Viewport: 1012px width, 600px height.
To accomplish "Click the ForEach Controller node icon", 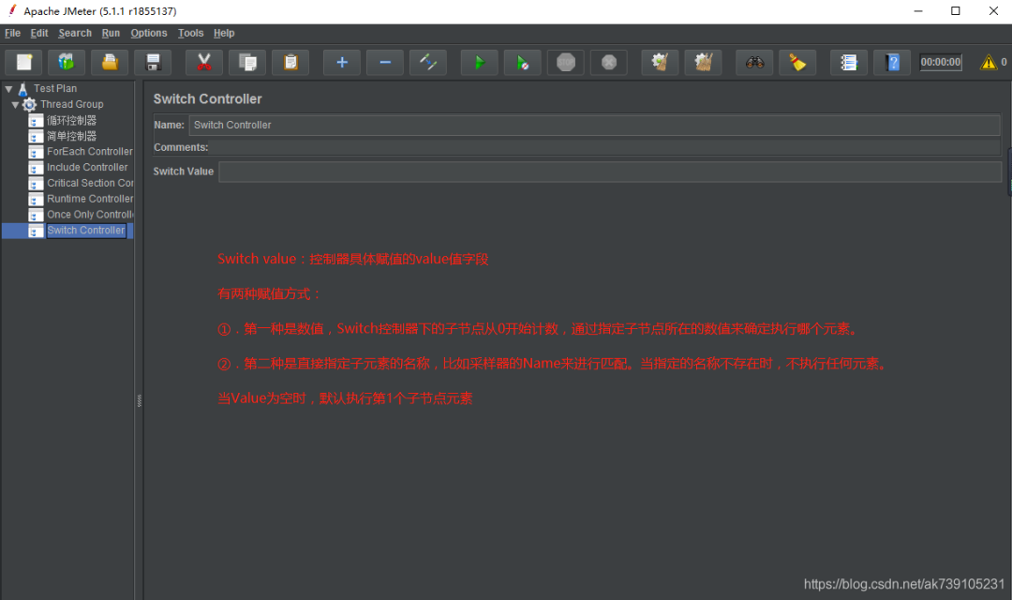I will coord(37,152).
